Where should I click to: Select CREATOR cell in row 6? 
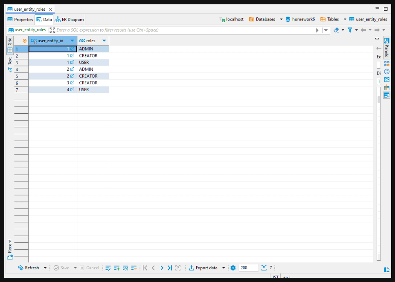tap(93, 83)
